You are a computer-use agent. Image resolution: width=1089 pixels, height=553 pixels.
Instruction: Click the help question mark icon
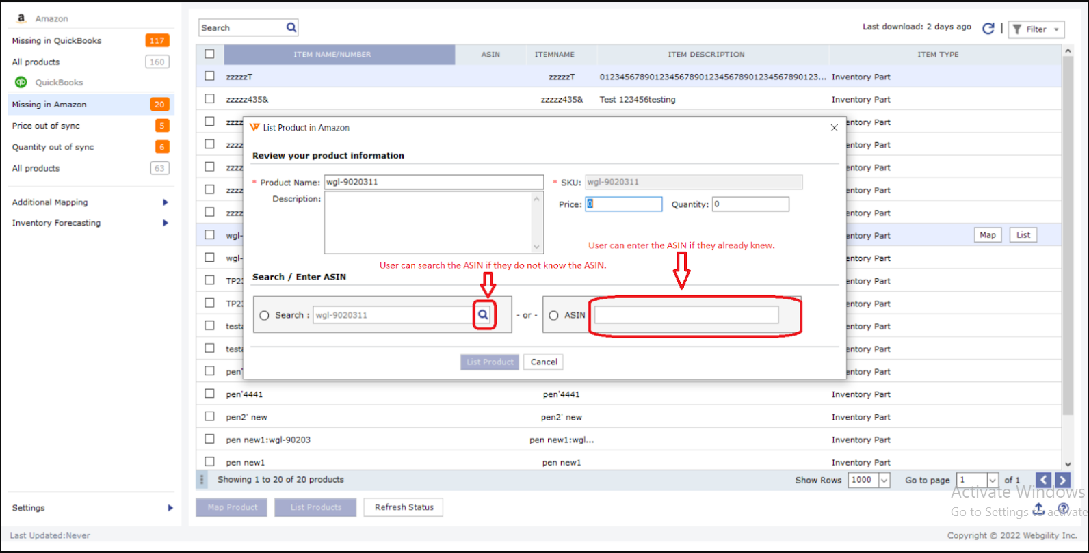click(x=1063, y=509)
